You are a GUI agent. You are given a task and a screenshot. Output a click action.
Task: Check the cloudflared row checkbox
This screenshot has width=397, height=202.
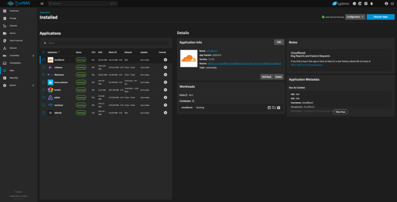click(x=43, y=60)
